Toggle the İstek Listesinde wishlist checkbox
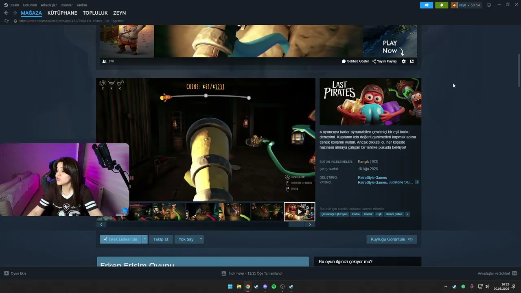The height and width of the screenshot is (293, 521). 105,239
